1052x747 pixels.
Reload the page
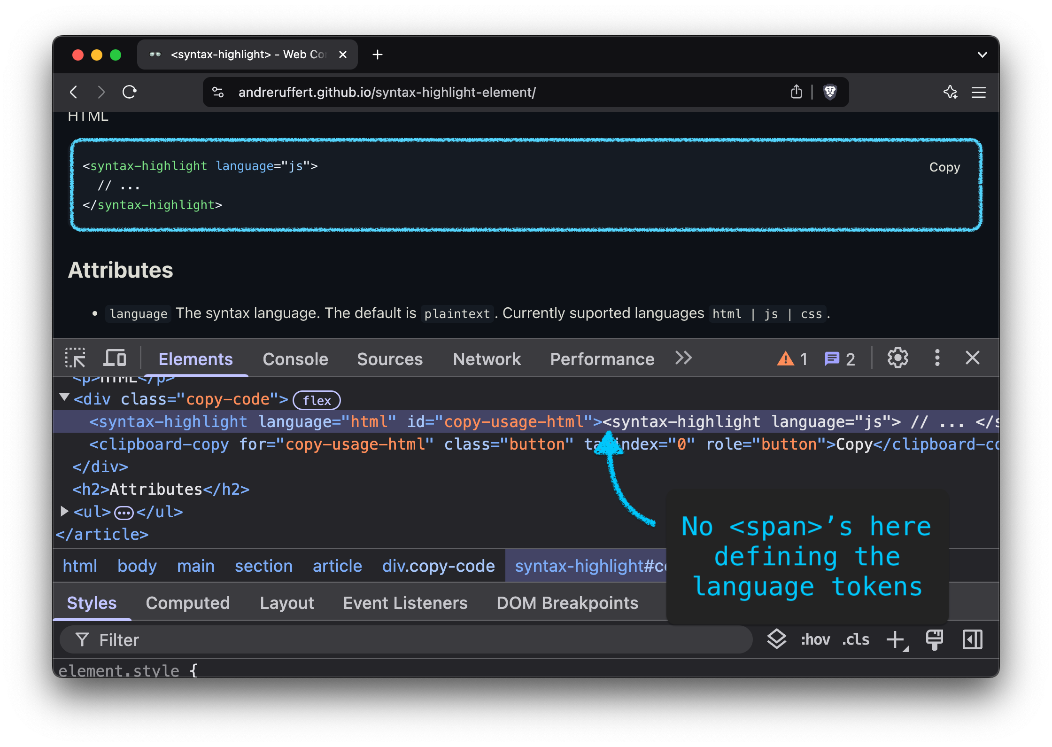click(129, 92)
